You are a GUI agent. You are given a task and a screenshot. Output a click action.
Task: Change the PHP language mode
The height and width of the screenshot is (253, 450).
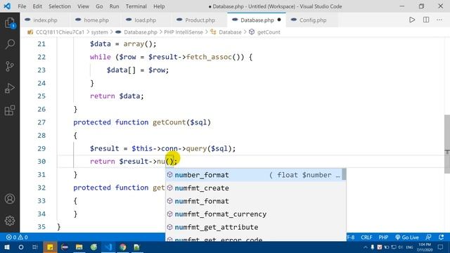(383, 238)
